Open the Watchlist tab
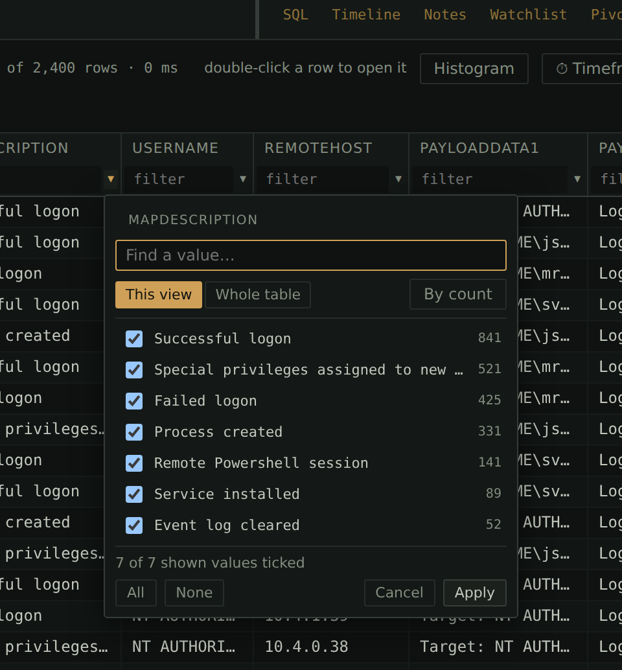 pos(529,15)
